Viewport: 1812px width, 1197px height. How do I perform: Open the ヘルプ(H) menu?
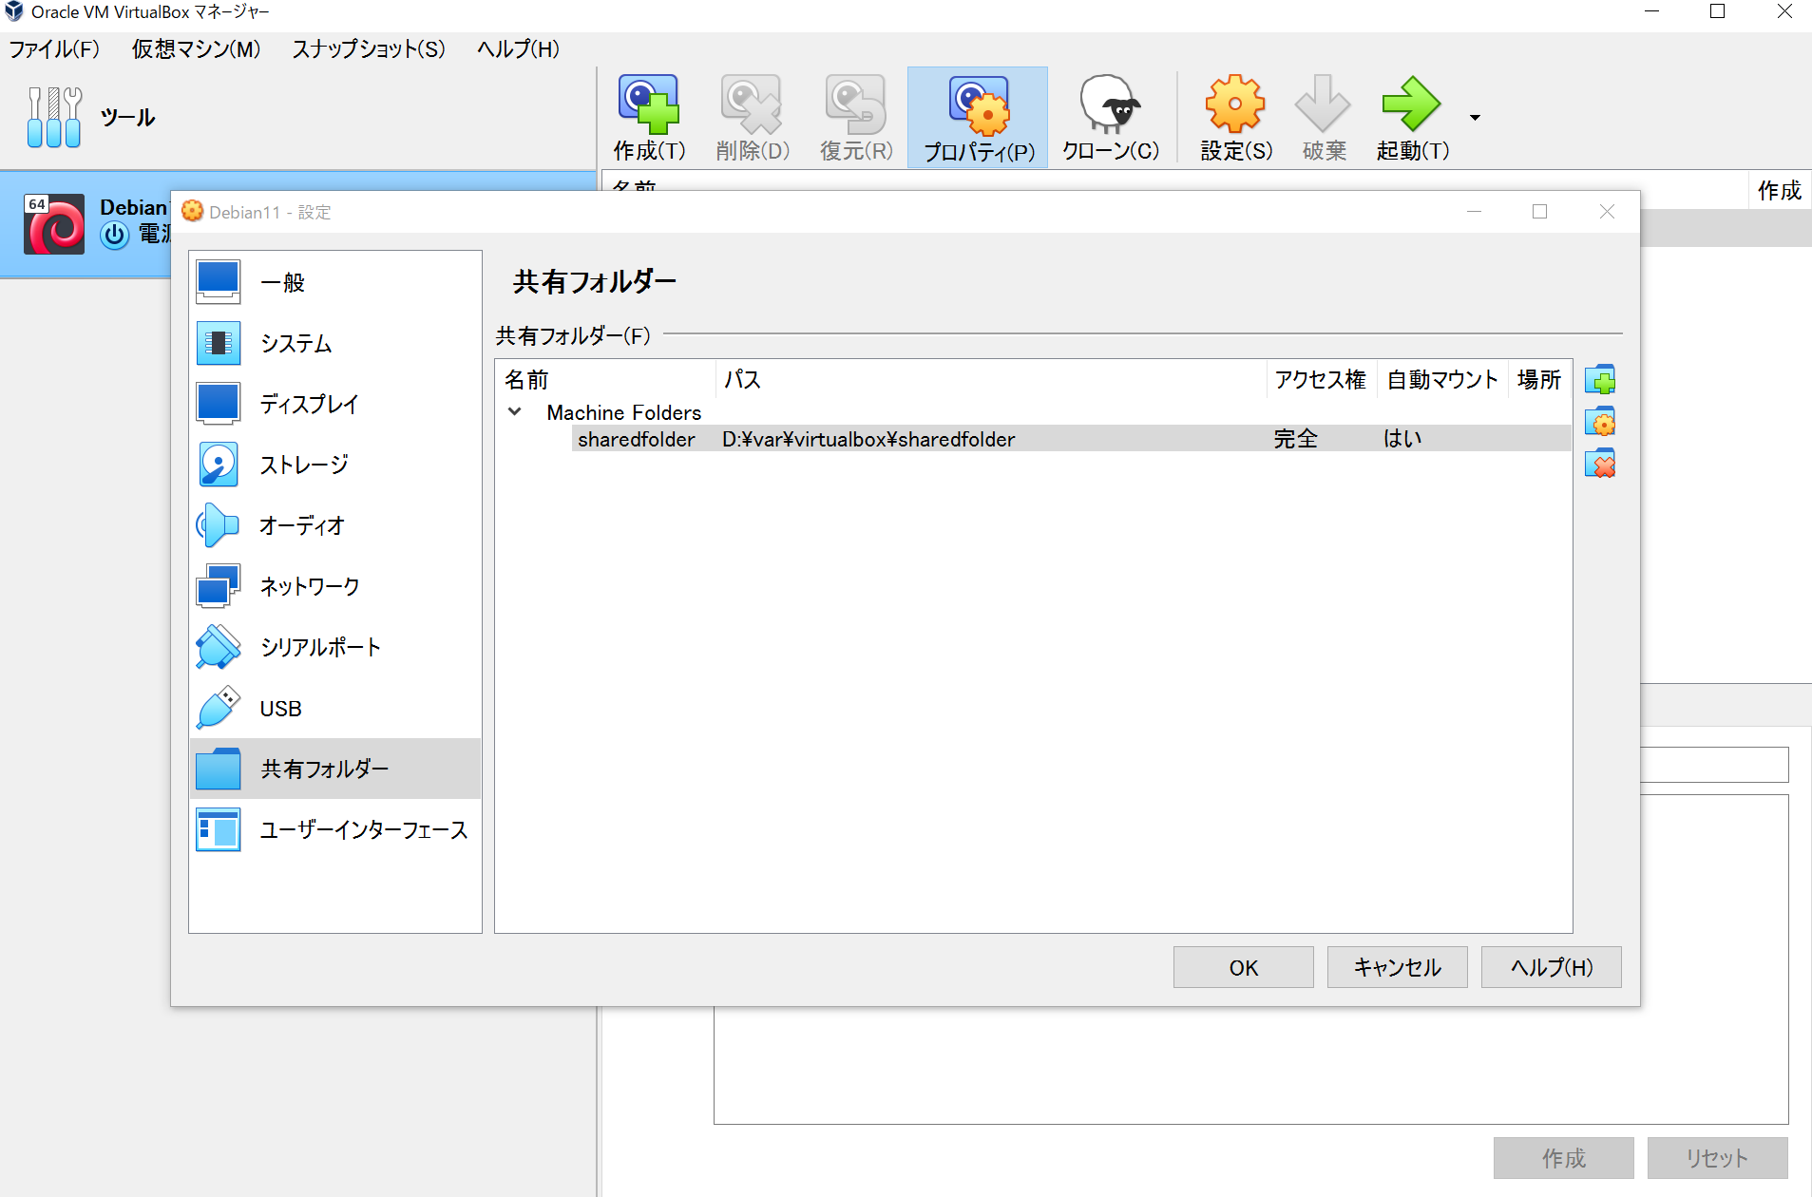click(x=518, y=48)
